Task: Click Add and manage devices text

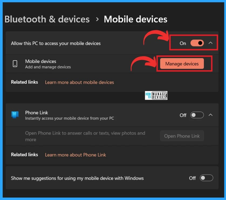Action: click(x=48, y=67)
